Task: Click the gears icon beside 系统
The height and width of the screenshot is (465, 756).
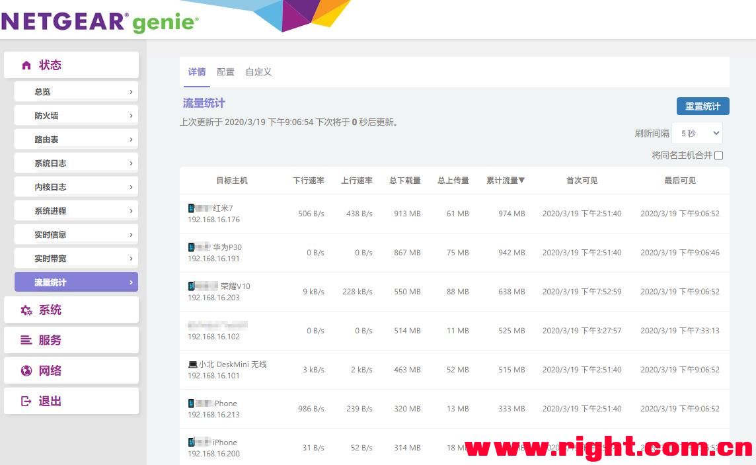Action: point(26,310)
